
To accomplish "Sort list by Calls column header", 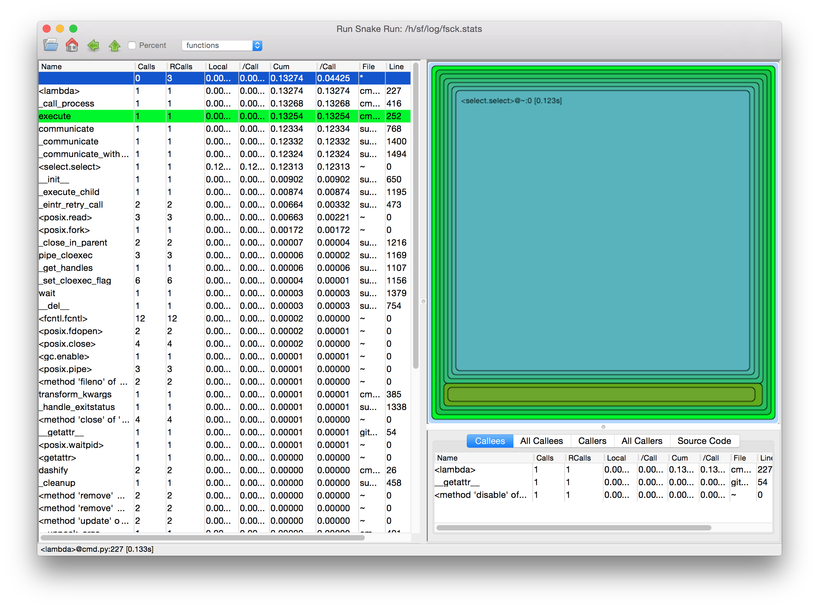I will click(146, 66).
